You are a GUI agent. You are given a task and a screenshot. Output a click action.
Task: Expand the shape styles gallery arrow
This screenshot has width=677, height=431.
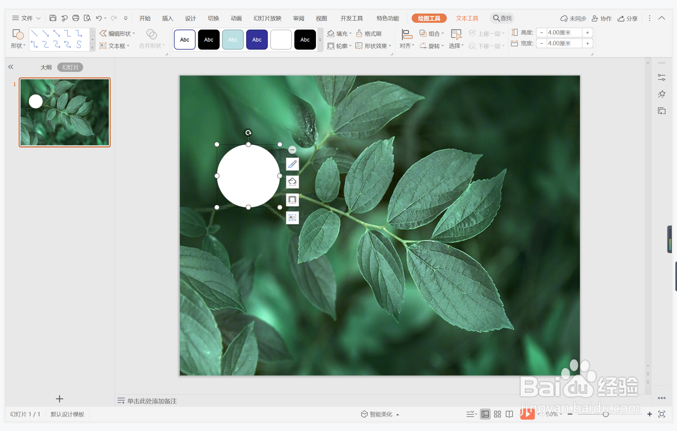pos(320,40)
